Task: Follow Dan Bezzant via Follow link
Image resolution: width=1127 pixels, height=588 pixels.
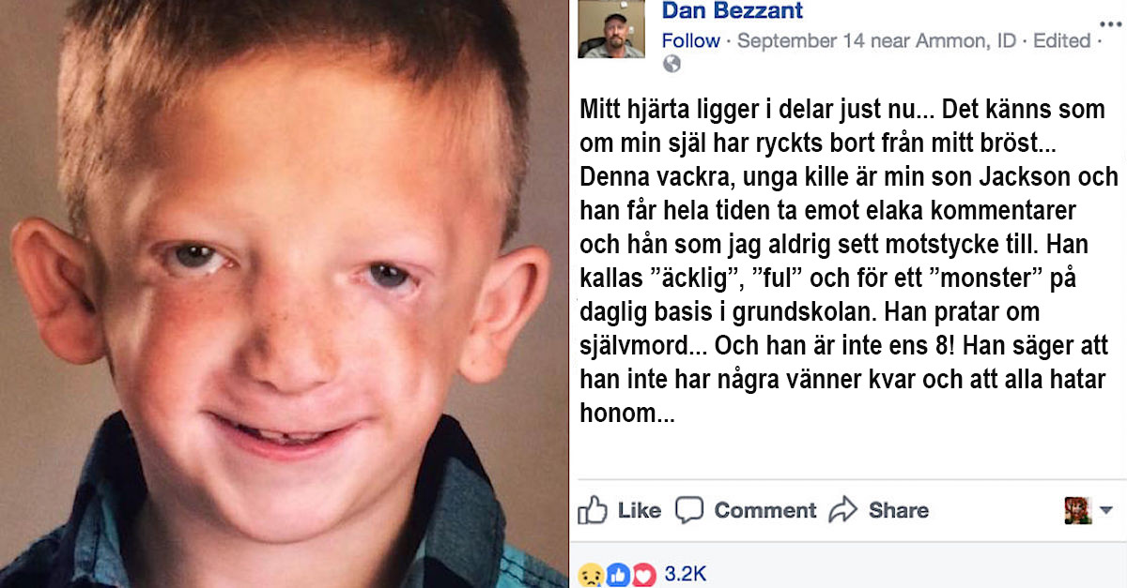Action: coord(690,40)
